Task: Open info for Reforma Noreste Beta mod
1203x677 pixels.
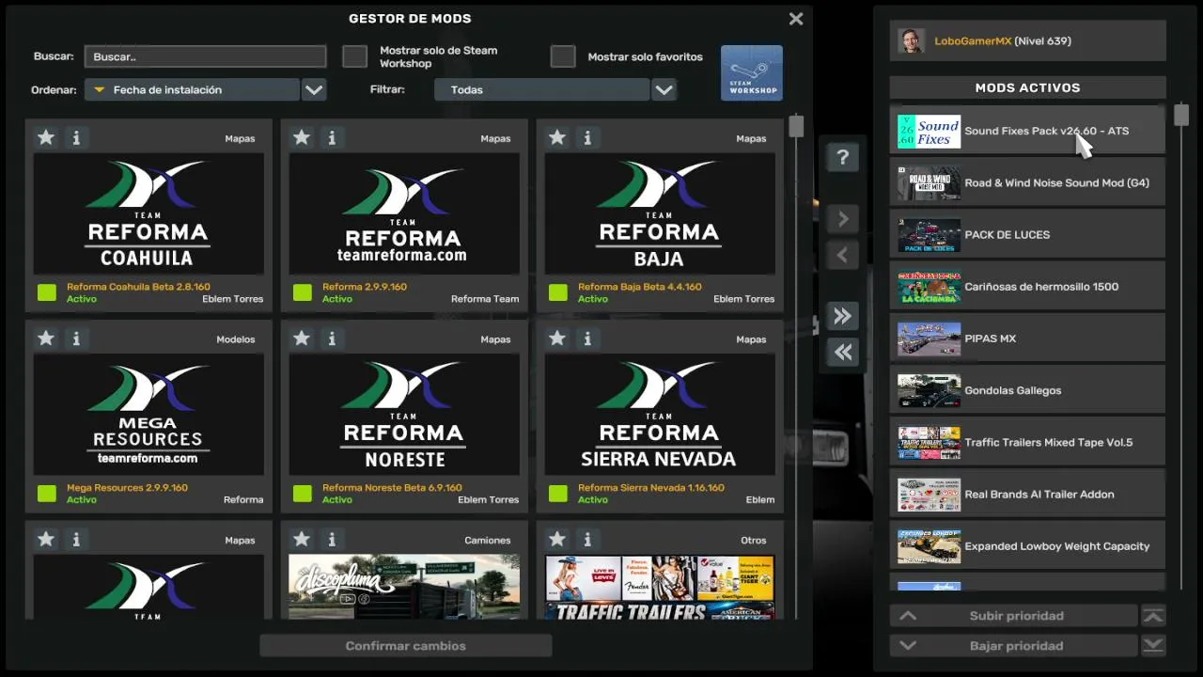Action: 332,338
